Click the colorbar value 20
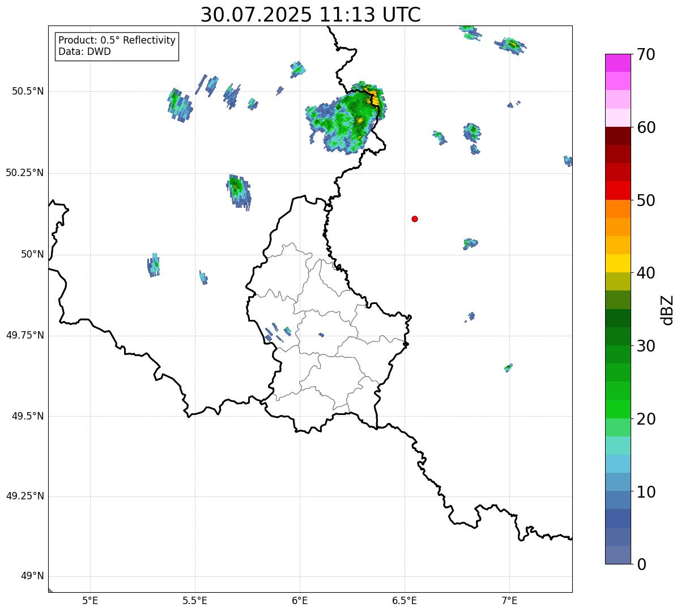 tap(646, 419)
